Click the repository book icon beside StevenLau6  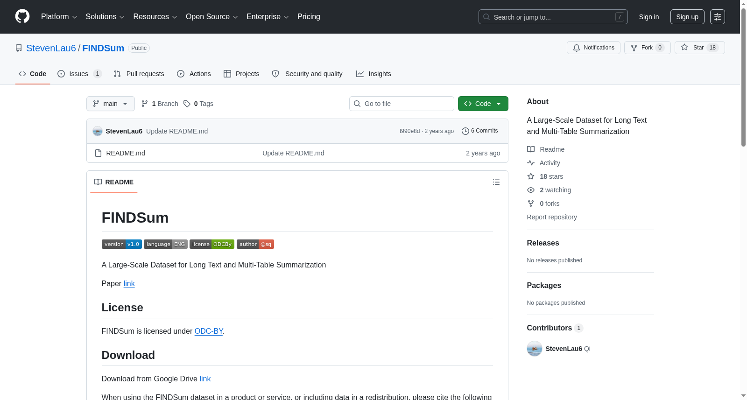click(19, 48)
